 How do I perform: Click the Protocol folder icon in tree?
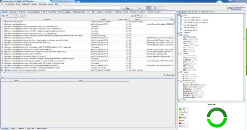click(181, 71)
